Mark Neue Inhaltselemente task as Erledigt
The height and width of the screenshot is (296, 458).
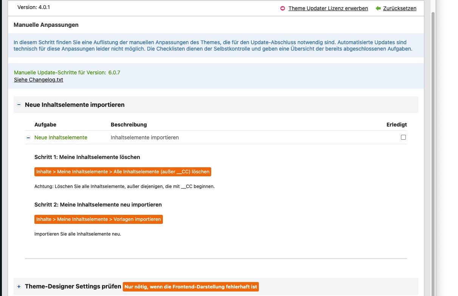(x=403, y=137)
